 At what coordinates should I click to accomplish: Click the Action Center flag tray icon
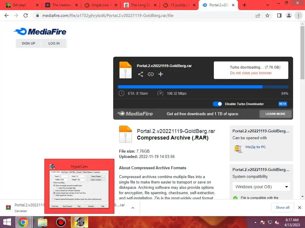262,222
